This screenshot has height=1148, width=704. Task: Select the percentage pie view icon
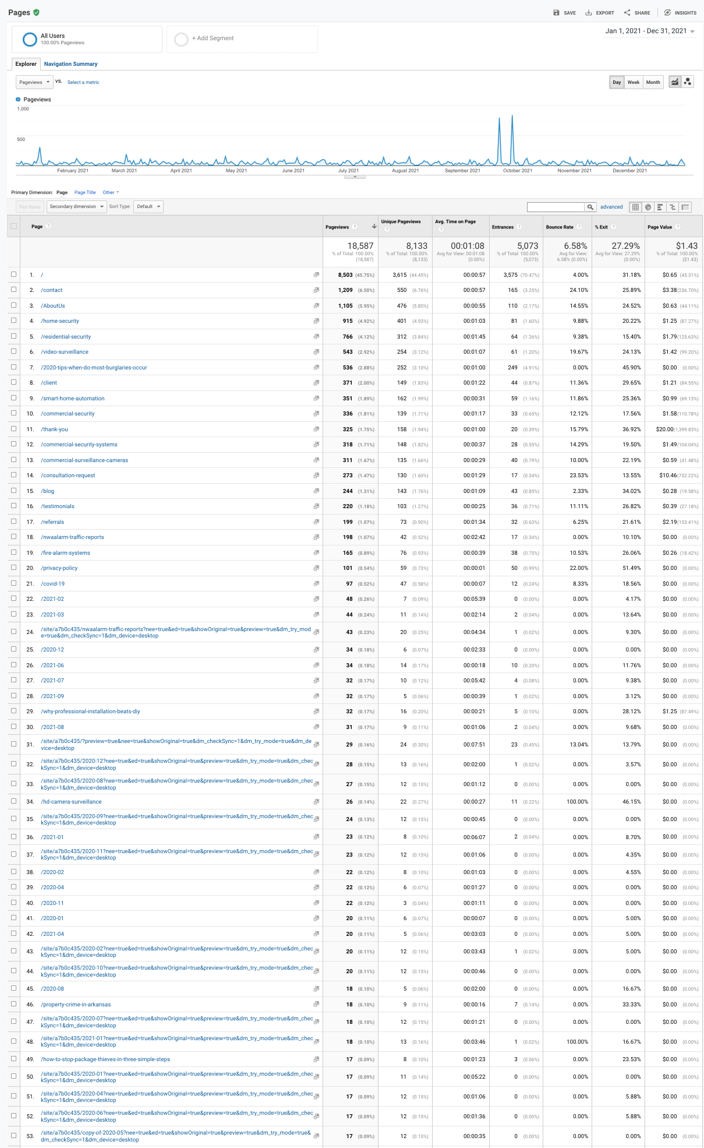(x=648, y=207)
